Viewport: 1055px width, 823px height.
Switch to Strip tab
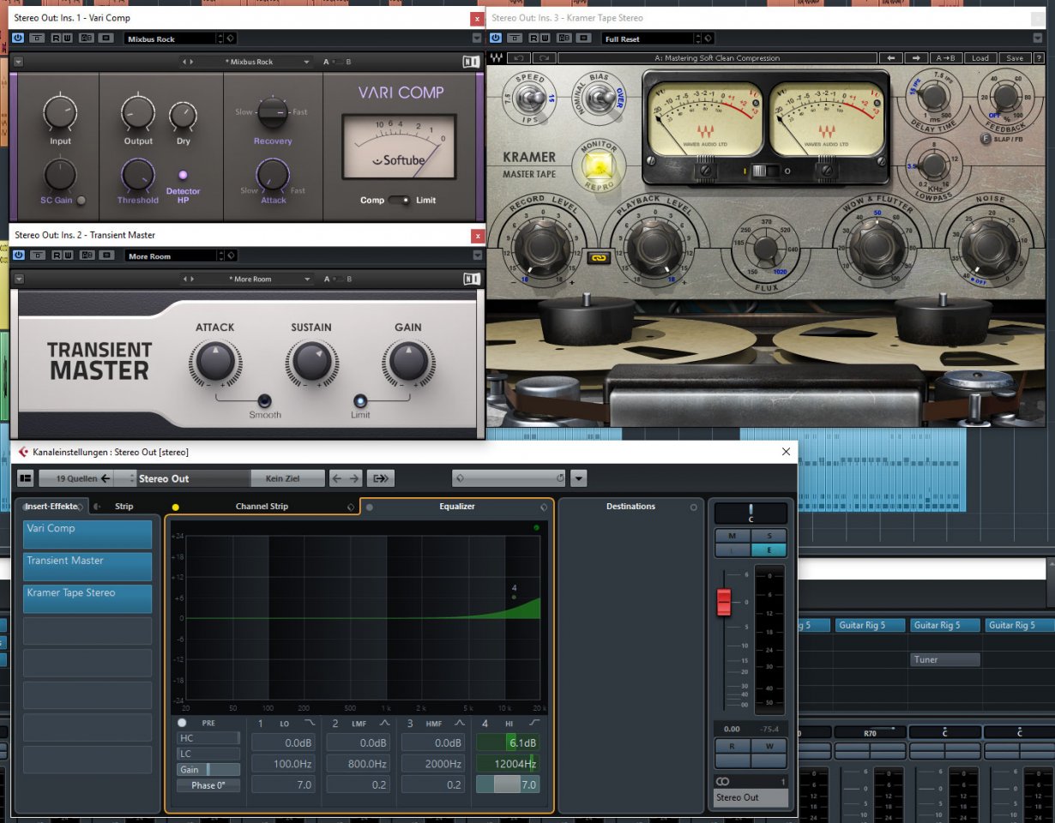point(124,506)
